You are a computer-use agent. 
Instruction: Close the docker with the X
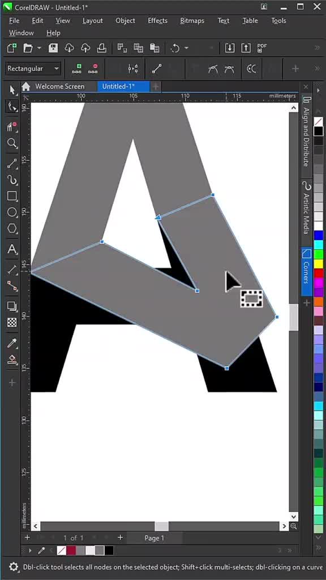pos(306,87)
